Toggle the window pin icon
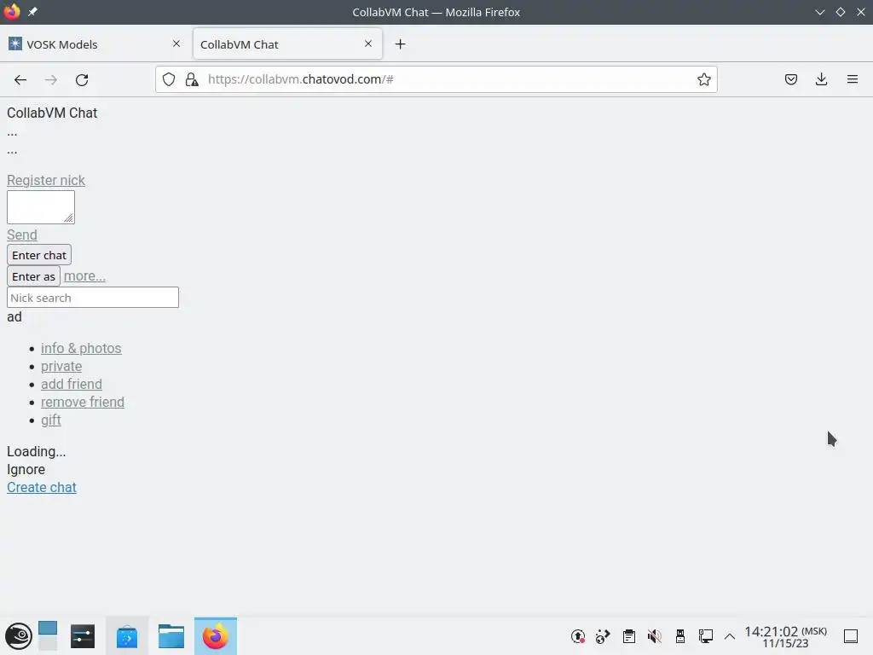 [33, 12]
